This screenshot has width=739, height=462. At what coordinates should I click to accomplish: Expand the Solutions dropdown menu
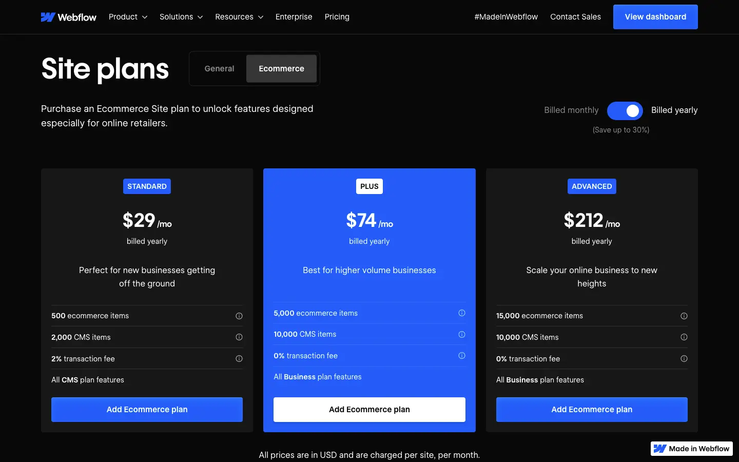point(181,17)
